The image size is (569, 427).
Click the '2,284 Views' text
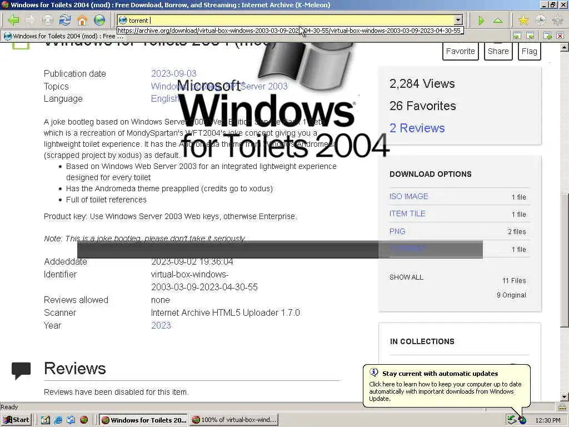[x=422, y=84]
